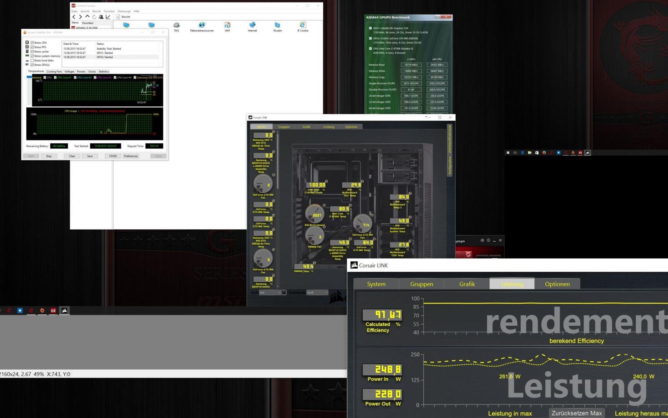Switch to the Cooling Fans tab
The height and width of the screenshot is (418, 668).
[54, 71]
